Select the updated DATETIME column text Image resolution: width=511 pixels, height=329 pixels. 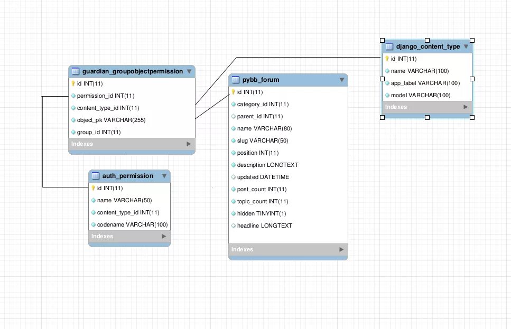pyautogui.click(x=263, y=177)
